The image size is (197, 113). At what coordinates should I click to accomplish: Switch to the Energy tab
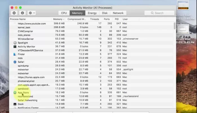(92, 13)
